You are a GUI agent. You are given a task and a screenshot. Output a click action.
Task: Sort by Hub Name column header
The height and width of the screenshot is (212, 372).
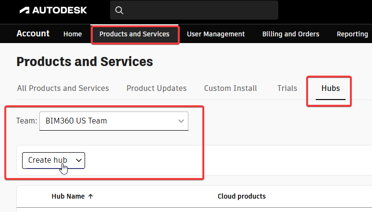click(x=68, y=196)
